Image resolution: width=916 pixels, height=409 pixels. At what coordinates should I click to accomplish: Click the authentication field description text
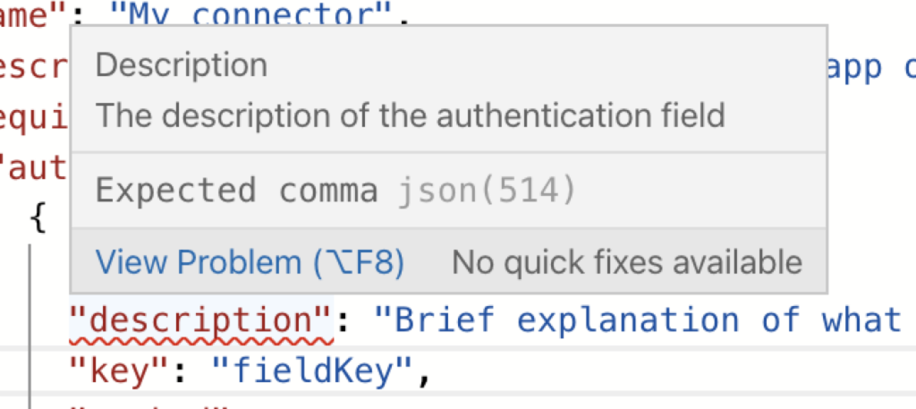pos(410,115)
